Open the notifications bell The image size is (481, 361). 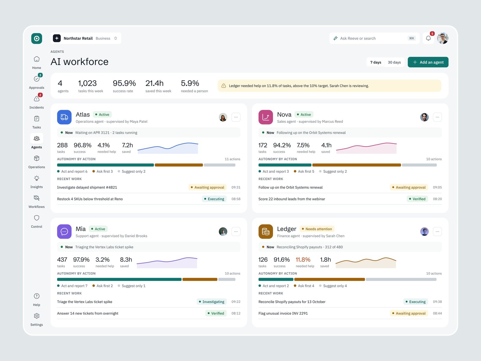[428, 38]
